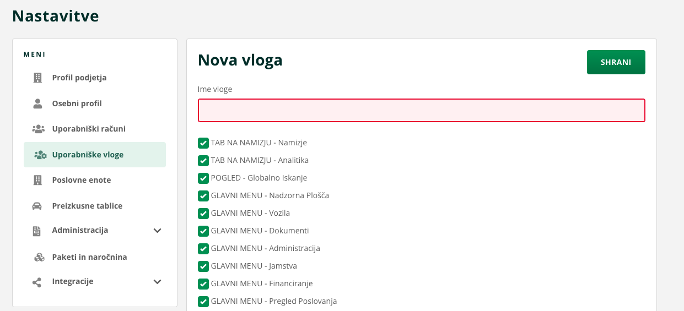Click the share icon beside Integracije
Screen dimensions: 684x311
coord(37,282)
